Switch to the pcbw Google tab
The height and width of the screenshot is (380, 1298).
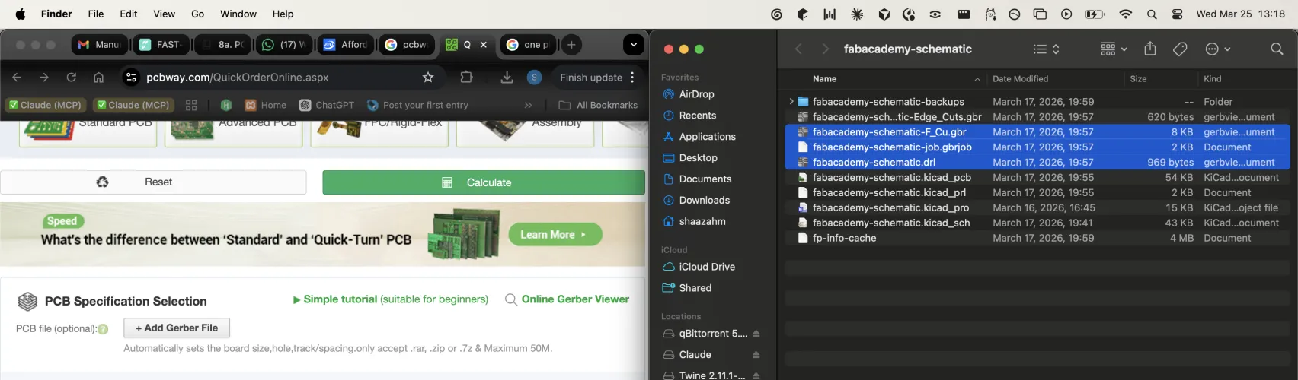tap(405, 45)
